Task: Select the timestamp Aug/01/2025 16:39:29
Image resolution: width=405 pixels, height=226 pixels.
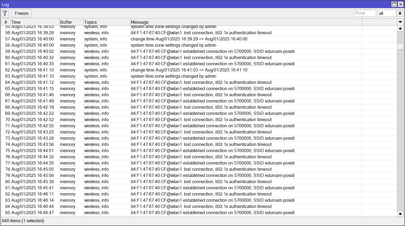Action: coord(32,33)
